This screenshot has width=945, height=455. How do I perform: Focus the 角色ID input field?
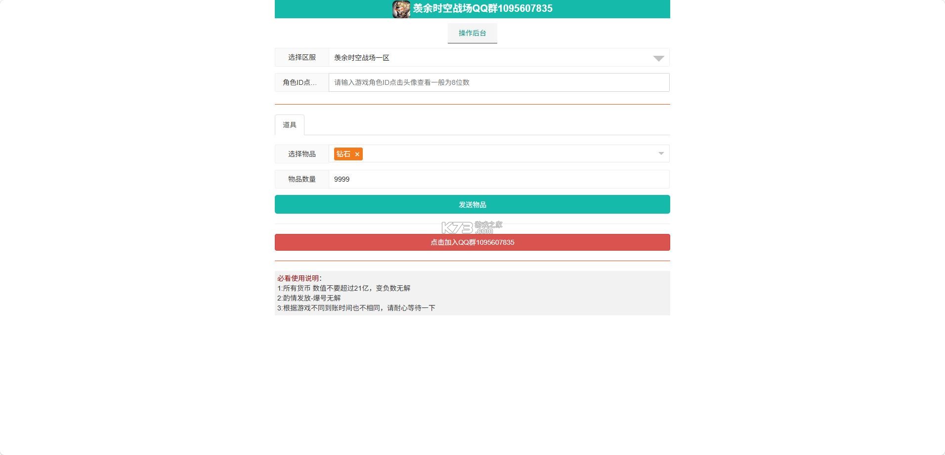(x=499, y=82)
